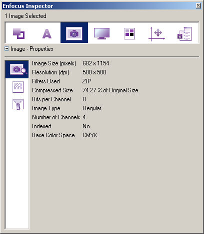Select the Text category icon
This screenshot has width=204, height=234.
pyautogui.click(x=47, y=33)
